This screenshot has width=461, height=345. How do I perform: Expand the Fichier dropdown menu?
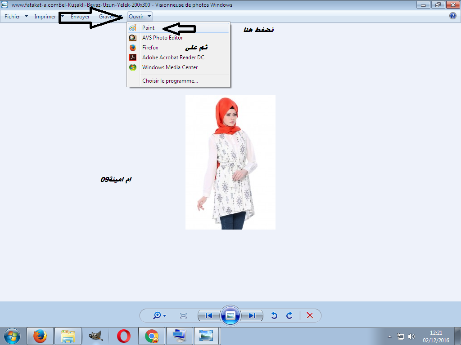click(16, 17)
